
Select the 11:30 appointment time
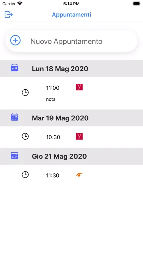(53, 176)
